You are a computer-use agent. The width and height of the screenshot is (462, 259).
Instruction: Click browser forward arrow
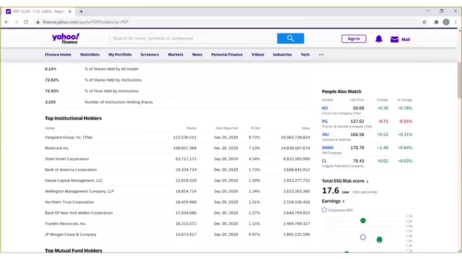pos(16,22)
